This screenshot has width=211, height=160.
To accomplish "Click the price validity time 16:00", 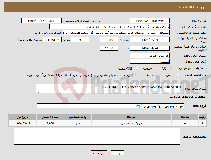I will pos(109,48).
